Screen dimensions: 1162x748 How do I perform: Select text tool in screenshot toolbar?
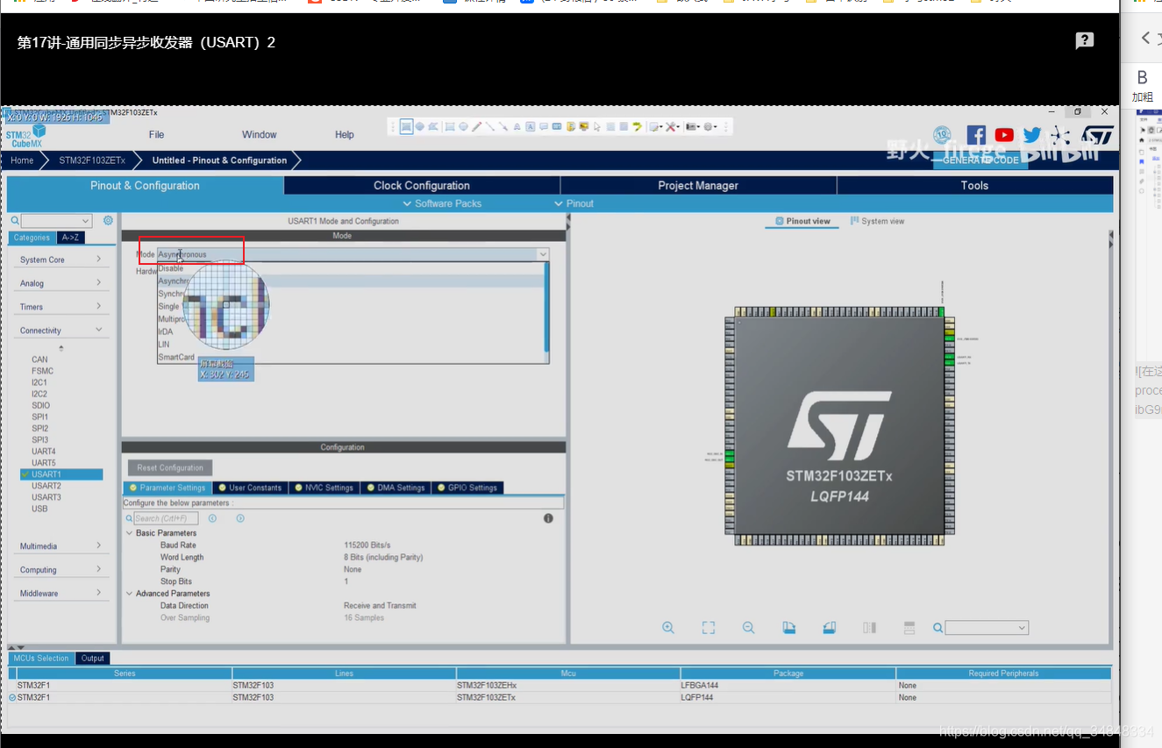click(x=531, y=127)
